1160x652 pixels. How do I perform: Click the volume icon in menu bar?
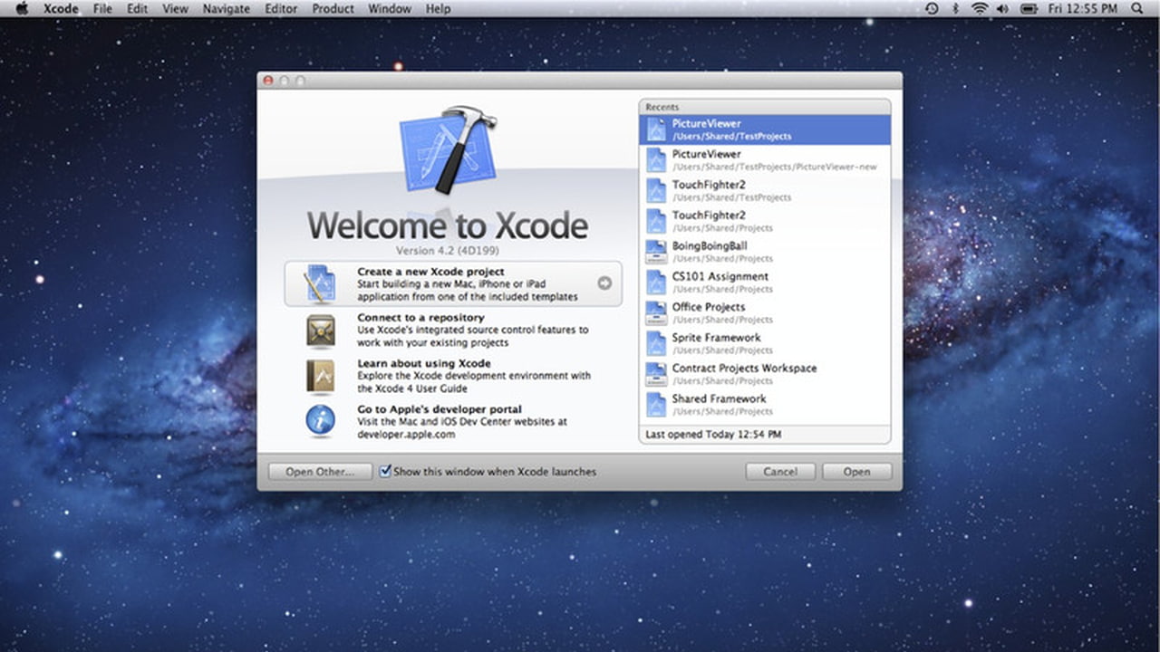pyautogui.click(x=1003, y=8)
